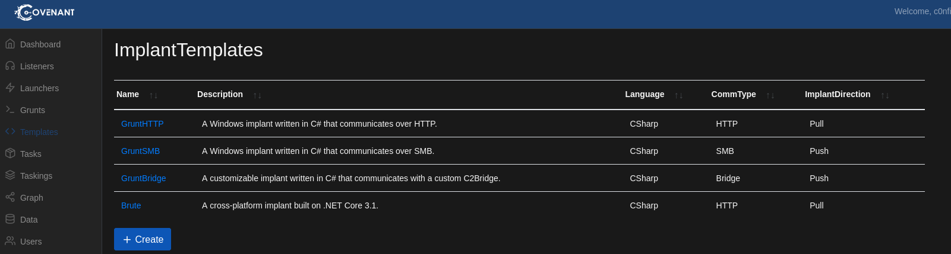Image resolution: width=951 pixels, height=254 pixels.
Task: Select Templates in the sidebar menu
Action: click(39, 132)
